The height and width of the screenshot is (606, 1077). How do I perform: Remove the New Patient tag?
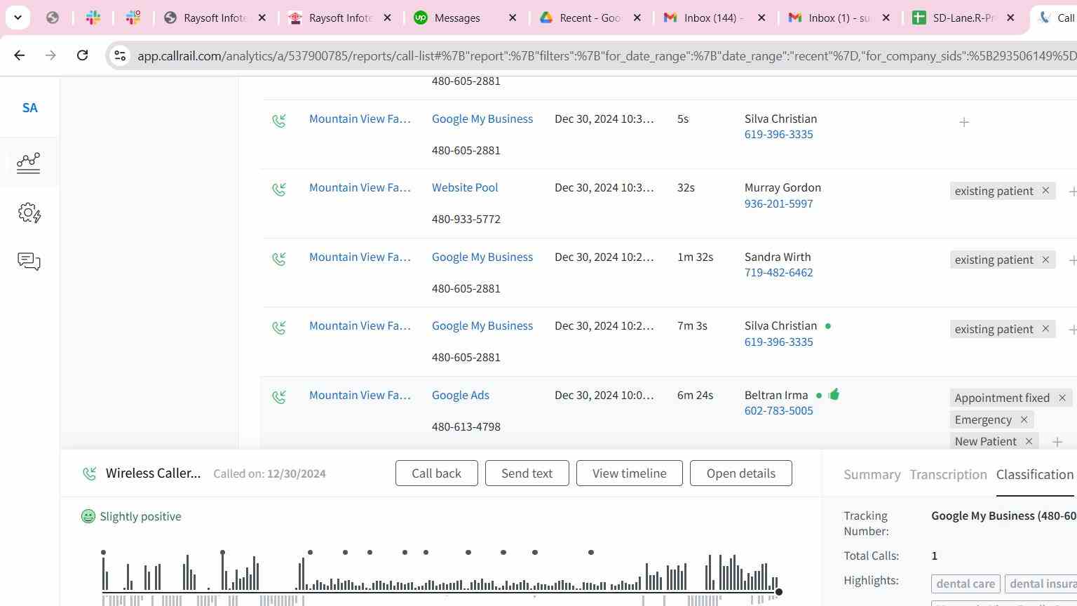1029,441
